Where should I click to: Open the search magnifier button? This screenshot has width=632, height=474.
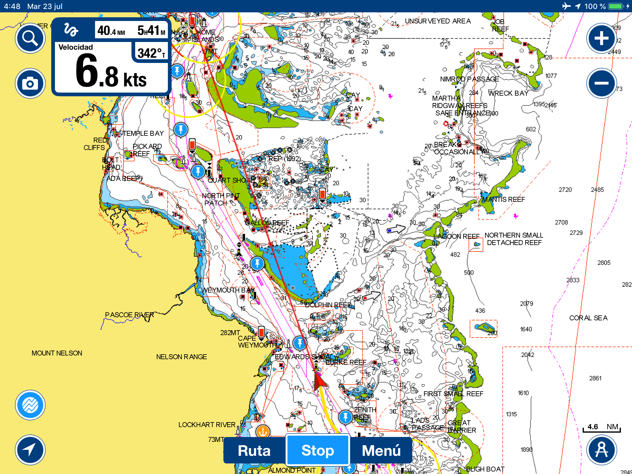30,38
